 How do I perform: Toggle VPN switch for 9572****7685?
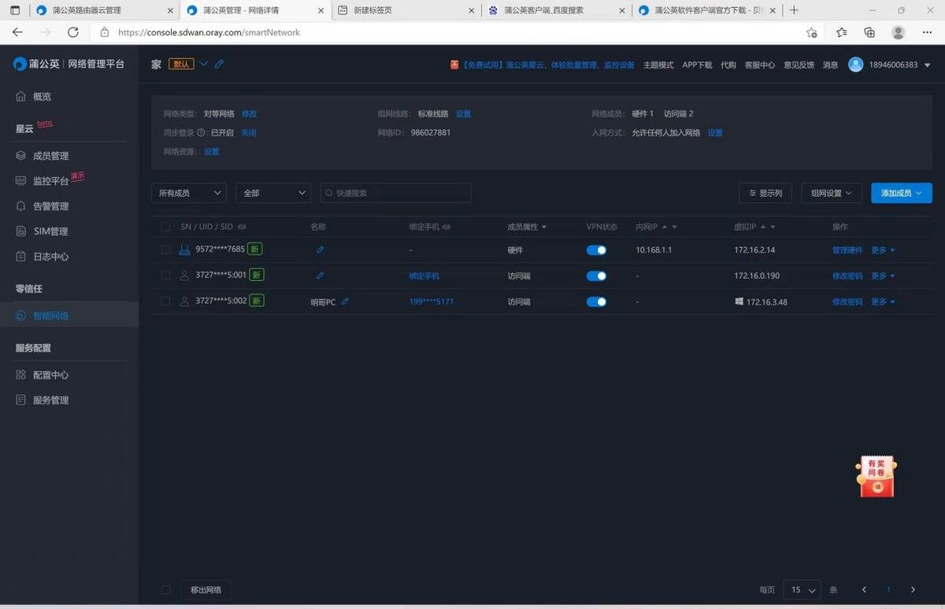click(597, 249)
